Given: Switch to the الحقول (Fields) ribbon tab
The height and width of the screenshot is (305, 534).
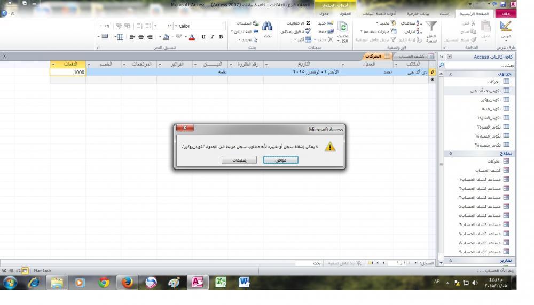Looking at the screenshot, I should pos(345,14).
